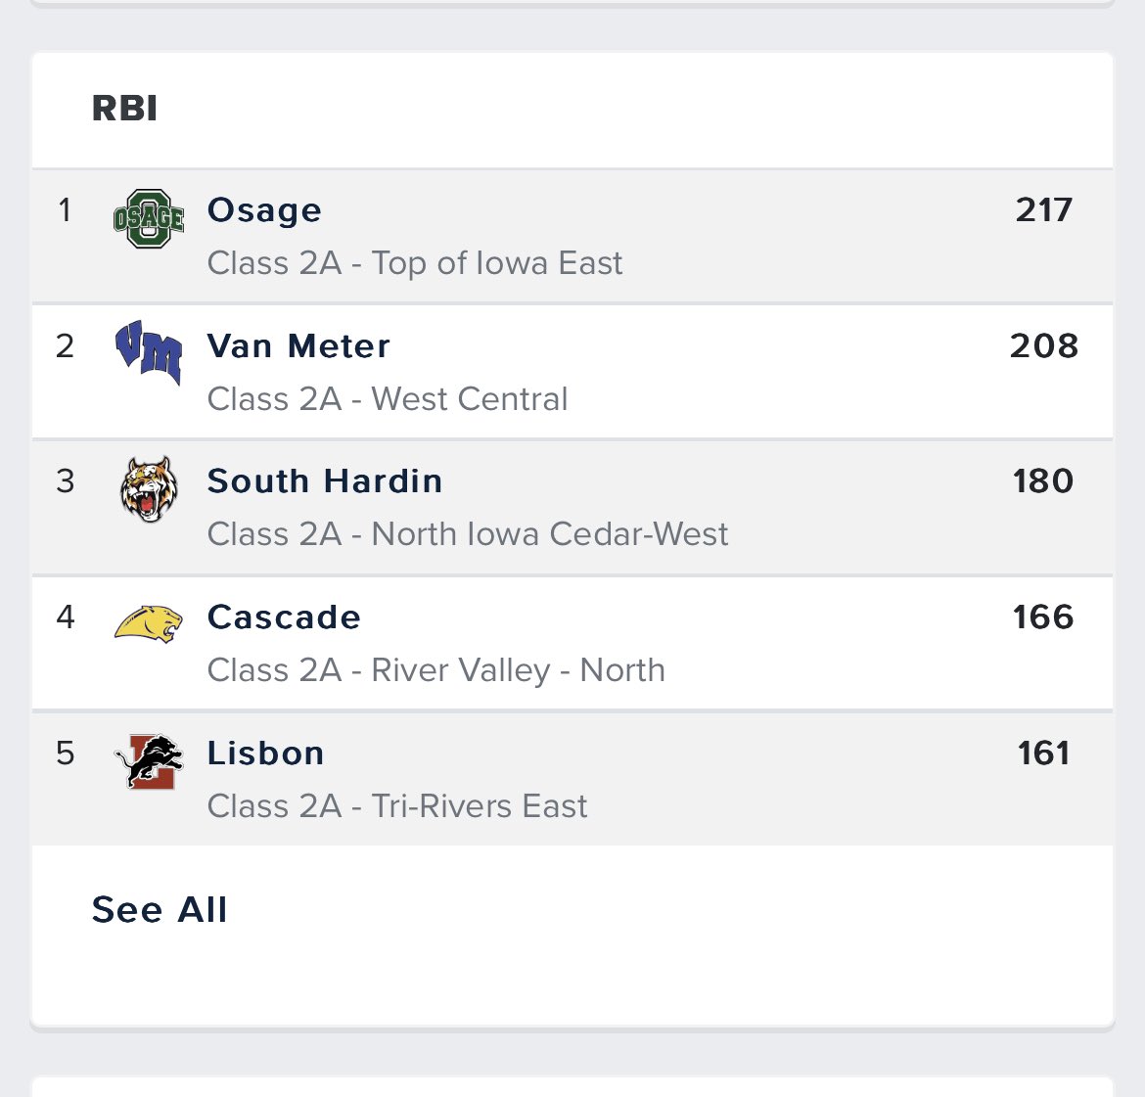Click Van Meter's 208 RBI value
Viewport: 1145px width, 1097px height.
click(x=1043, y=345)
